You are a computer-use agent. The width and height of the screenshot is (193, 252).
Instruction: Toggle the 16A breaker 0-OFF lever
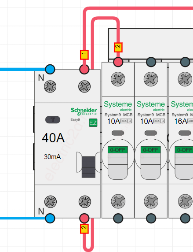pos(184,163)
